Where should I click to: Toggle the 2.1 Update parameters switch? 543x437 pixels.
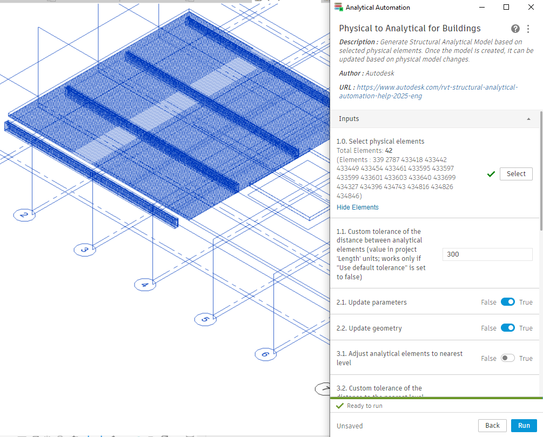pyautogui.click(x=508, y=302)
